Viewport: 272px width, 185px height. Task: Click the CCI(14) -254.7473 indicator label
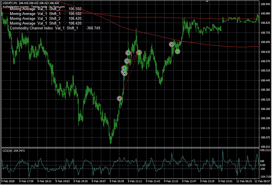pyautogui.click(x=14, y=151)
